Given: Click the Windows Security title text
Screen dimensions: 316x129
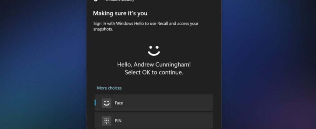Looking at the screenshot, I should pyautogui.click(x=120, y=1).
